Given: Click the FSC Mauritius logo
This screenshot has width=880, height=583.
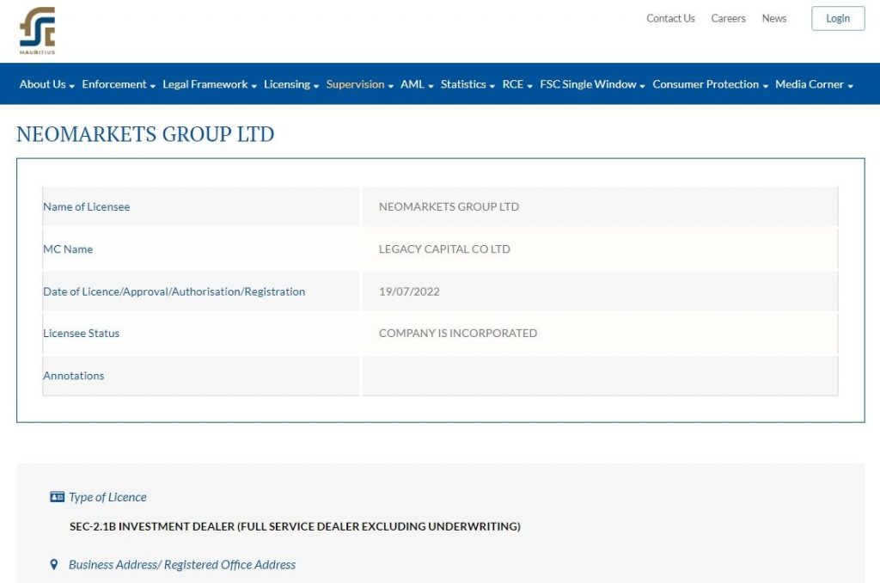Looking at the screenshot, I should (x=38, y=30).
